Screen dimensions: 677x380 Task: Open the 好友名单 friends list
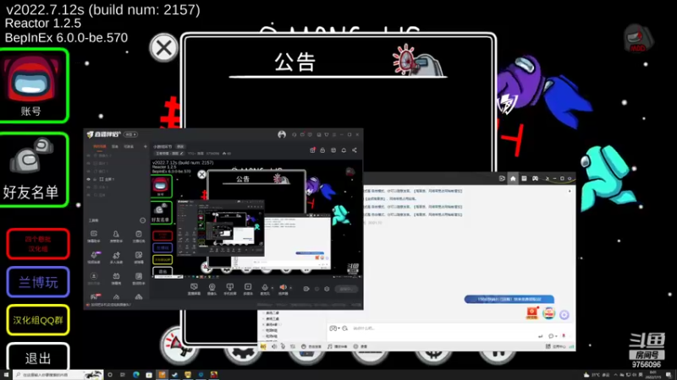[34, 170]
